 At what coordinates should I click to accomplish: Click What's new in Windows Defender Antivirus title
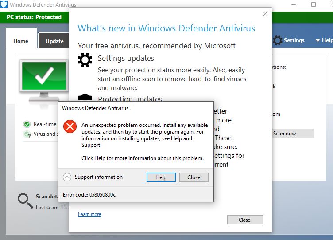[166, 28]
